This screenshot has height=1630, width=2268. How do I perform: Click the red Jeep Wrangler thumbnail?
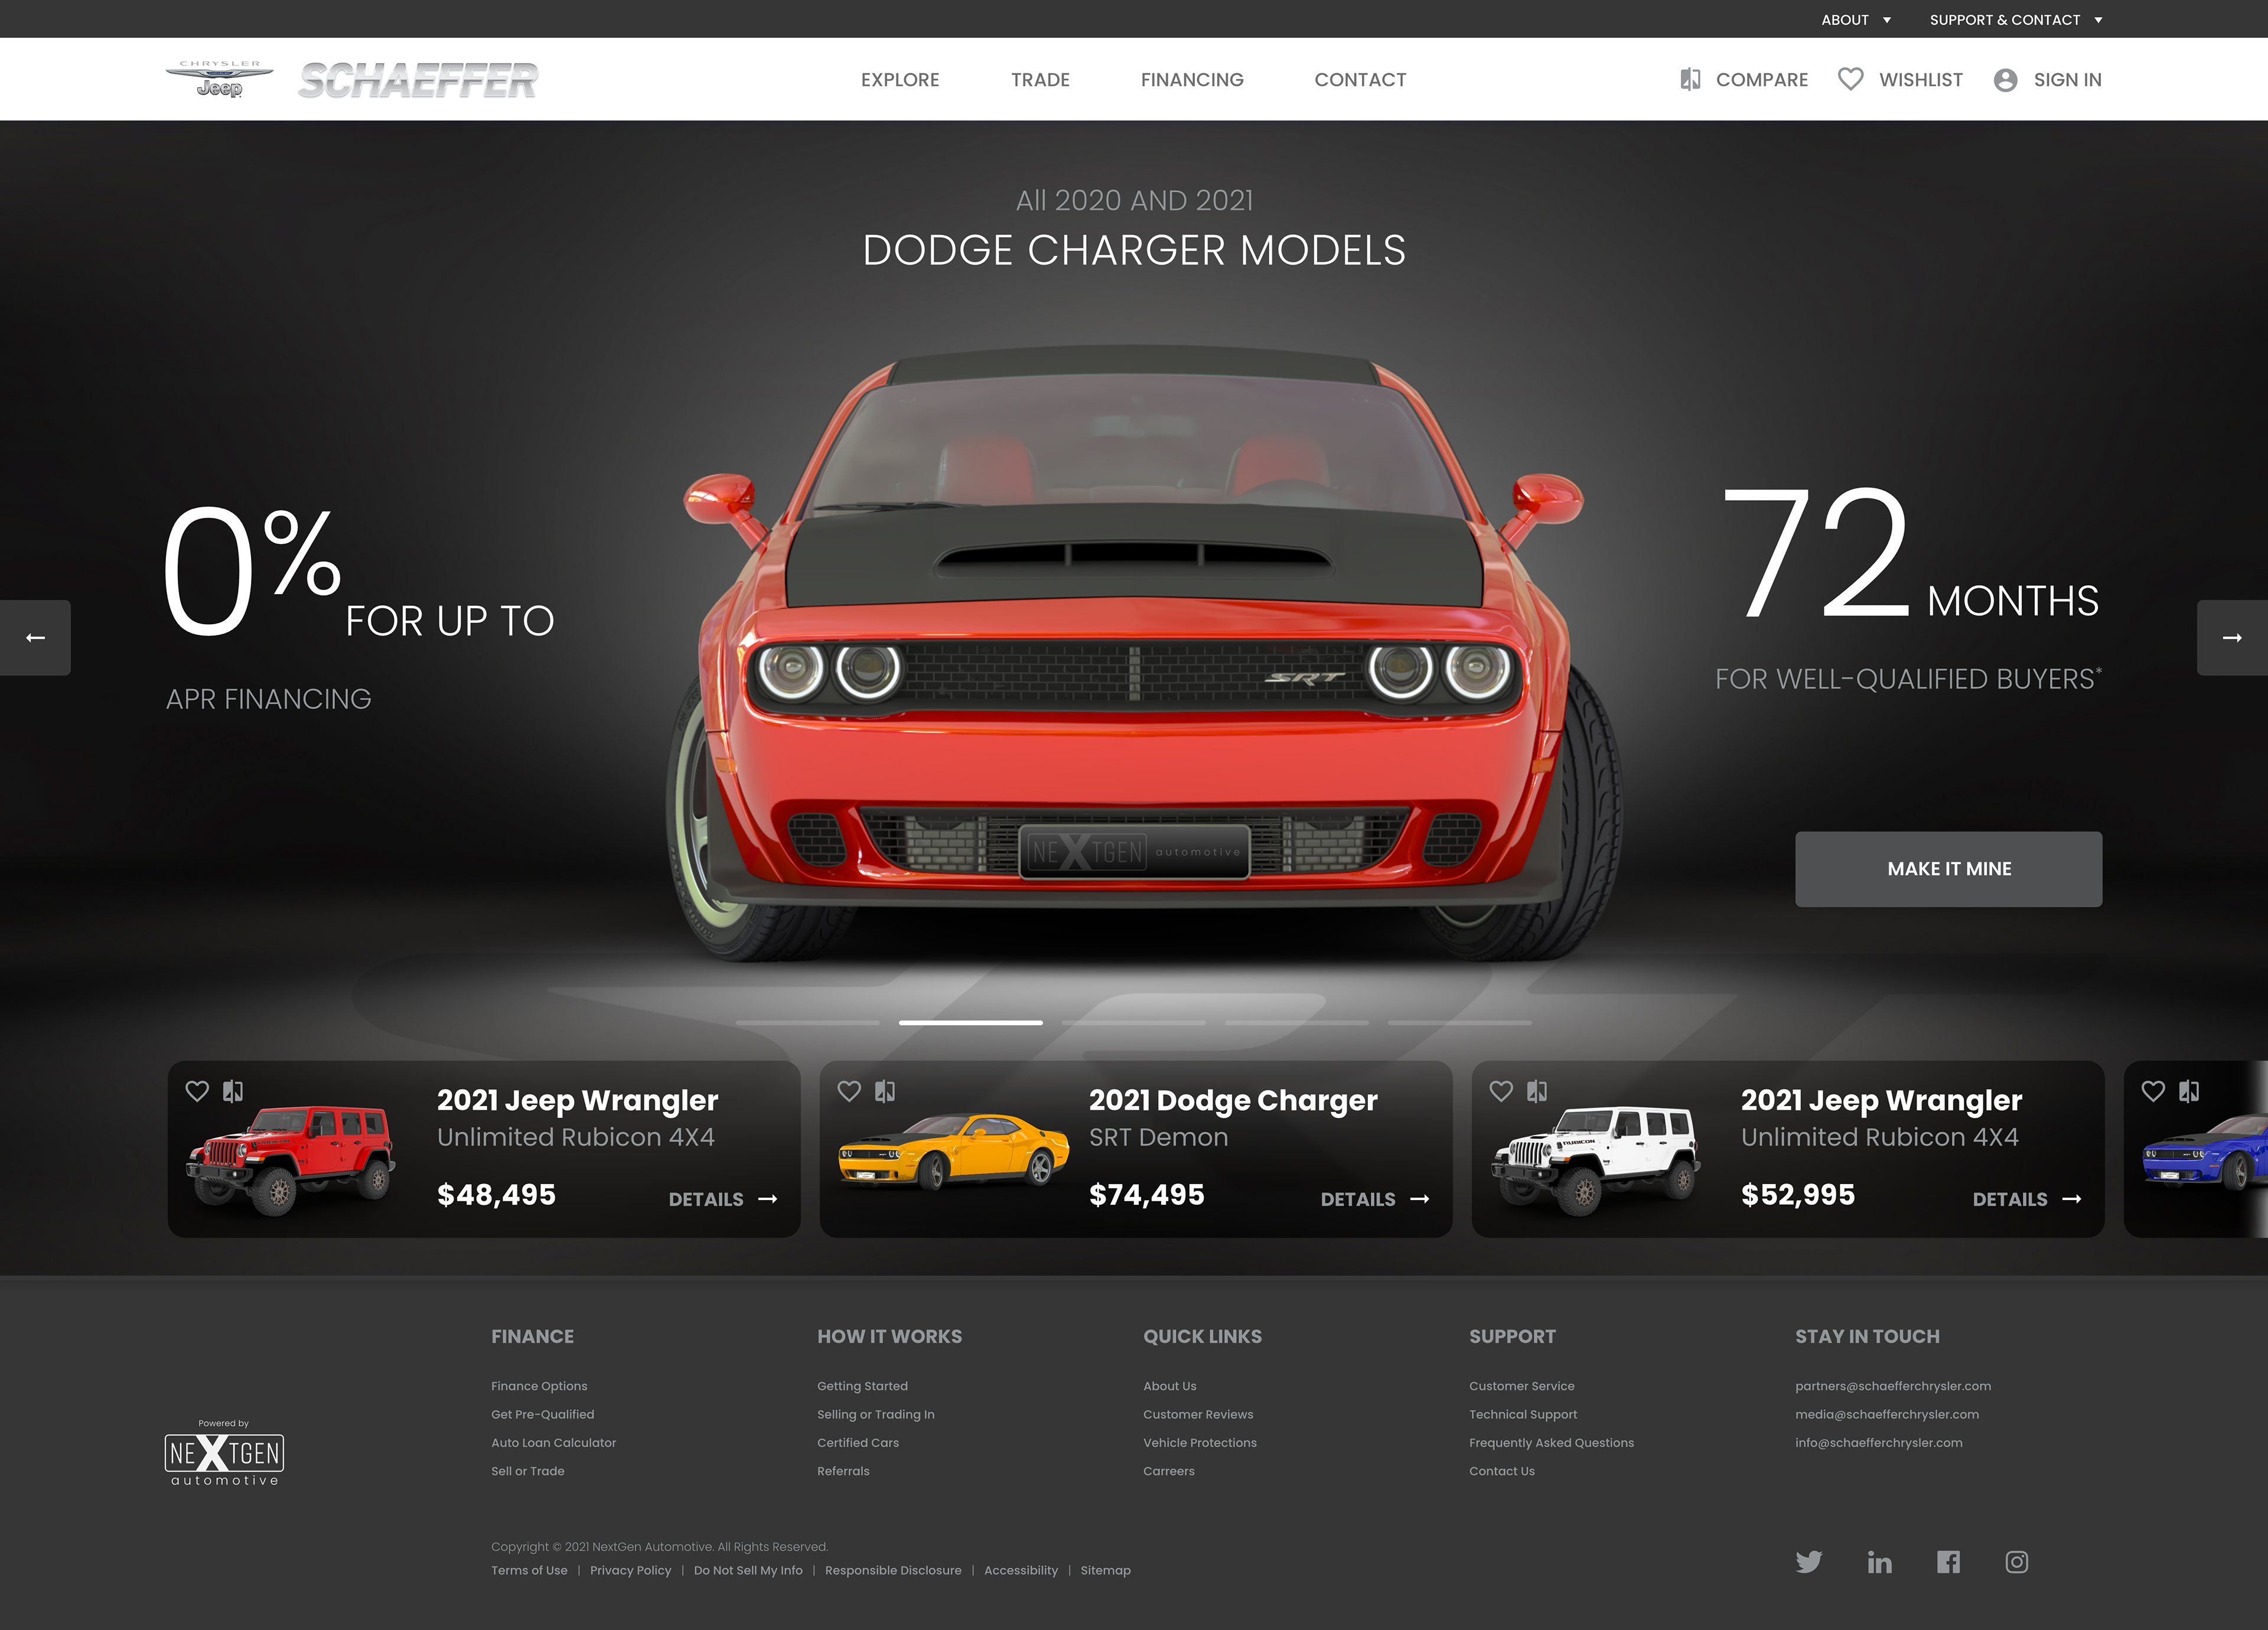(292, 1160)
